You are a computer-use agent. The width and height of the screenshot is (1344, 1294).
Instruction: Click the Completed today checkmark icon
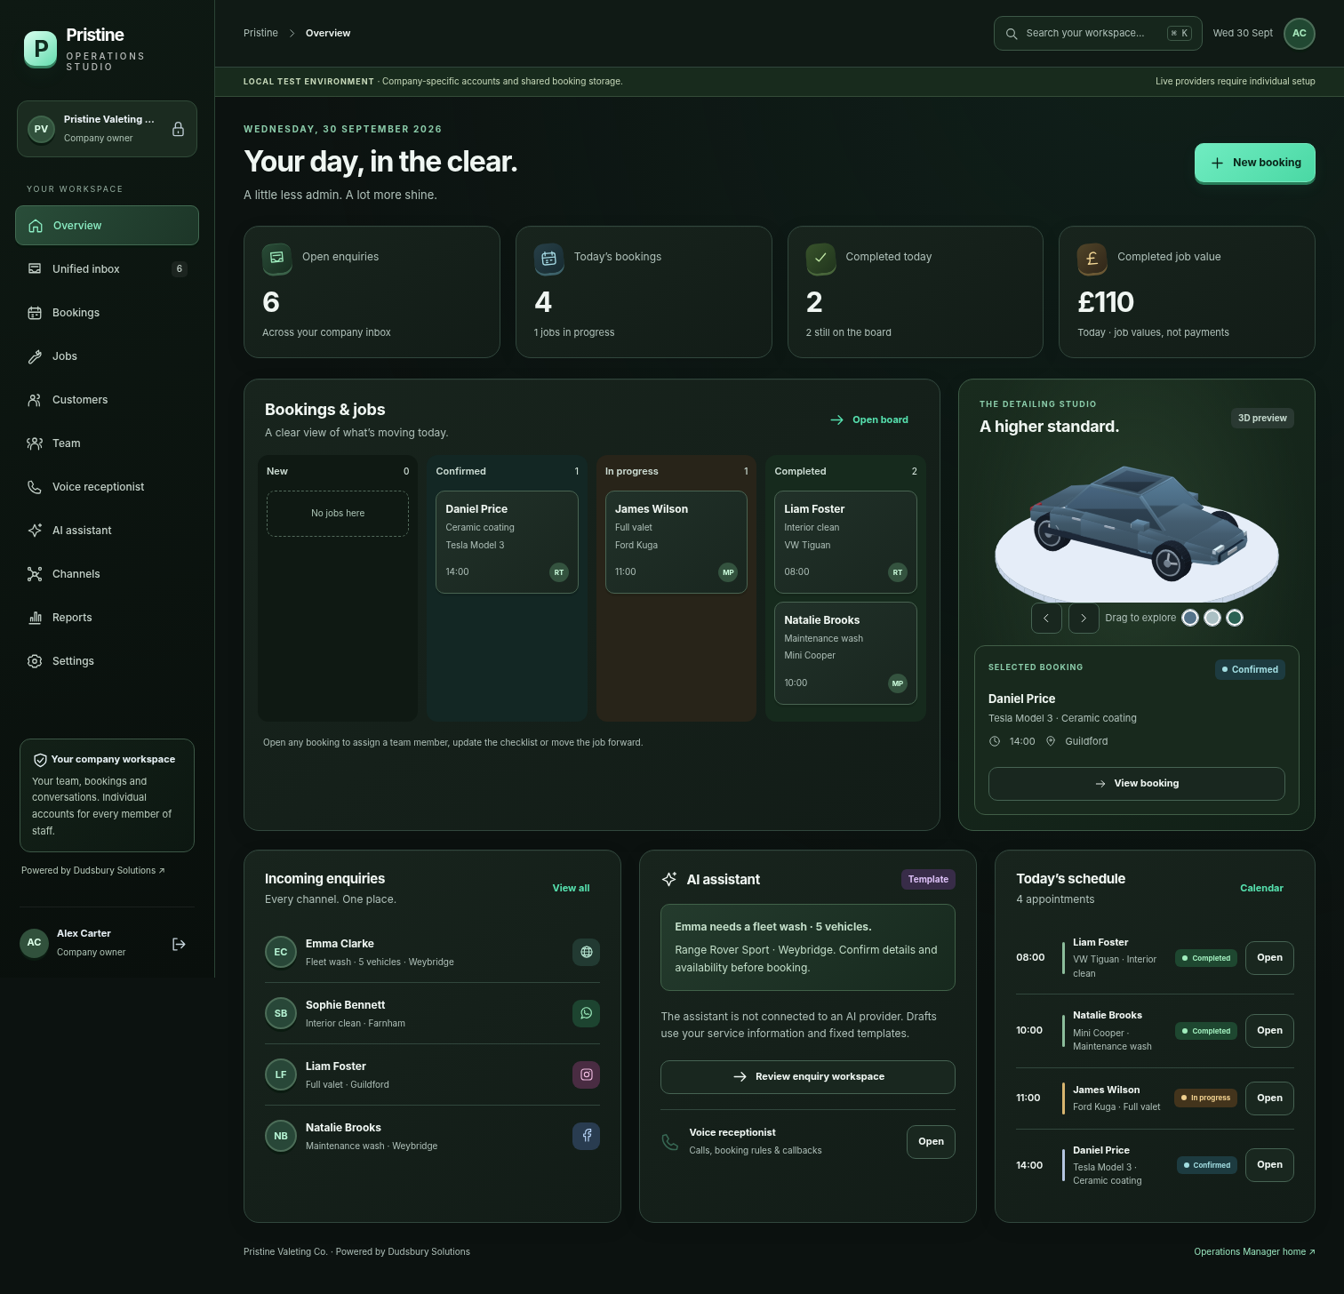(x=820, y=258)
